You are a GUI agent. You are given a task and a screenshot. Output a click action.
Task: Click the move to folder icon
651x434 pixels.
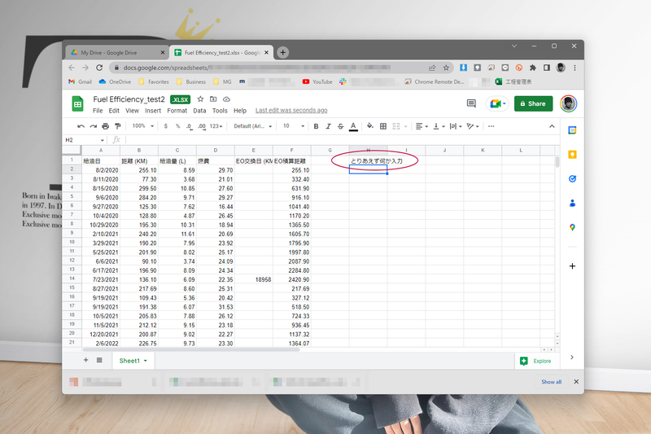click(213, 99)
